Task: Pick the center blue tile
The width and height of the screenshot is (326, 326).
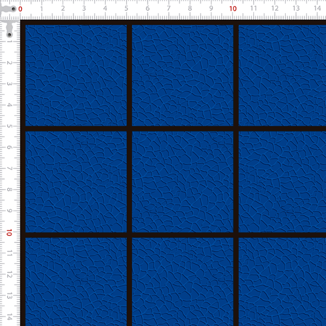Action: (183, 182)
